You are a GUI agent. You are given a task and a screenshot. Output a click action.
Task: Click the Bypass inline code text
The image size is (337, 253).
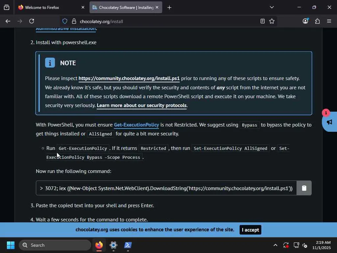[249, 125]
